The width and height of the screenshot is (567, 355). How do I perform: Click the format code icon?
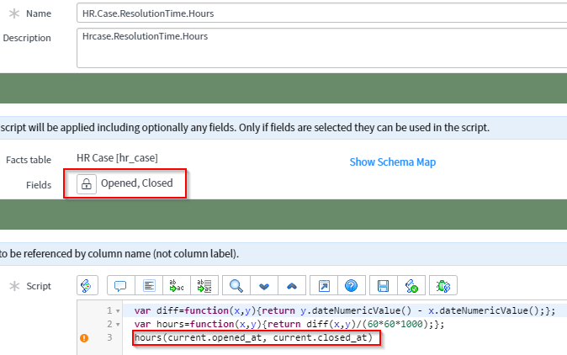[x=149, y=285]
